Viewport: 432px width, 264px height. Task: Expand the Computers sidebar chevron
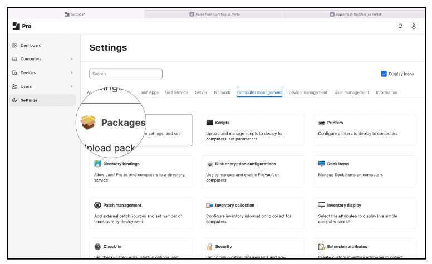click(x=71, y=58)
